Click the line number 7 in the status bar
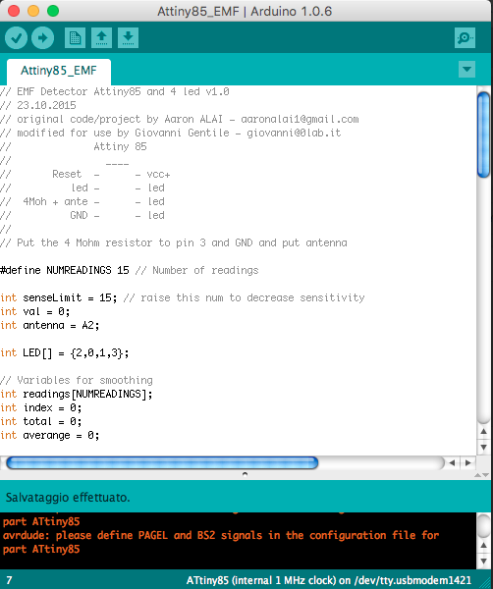This screenshot has width=493, height=589. coord(9,581)
